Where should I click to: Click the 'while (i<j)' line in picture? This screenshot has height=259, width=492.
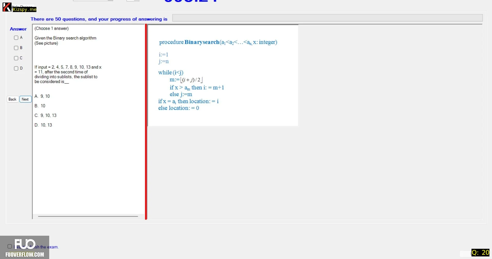point(171,72)
